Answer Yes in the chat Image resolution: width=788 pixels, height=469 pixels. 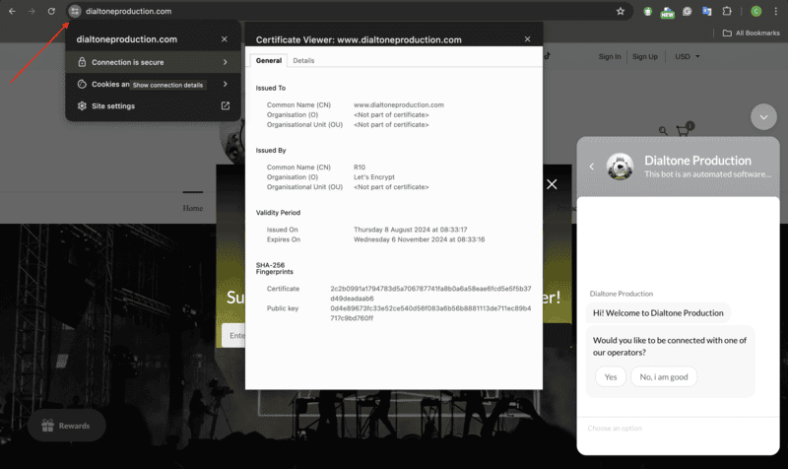point(611,376)
